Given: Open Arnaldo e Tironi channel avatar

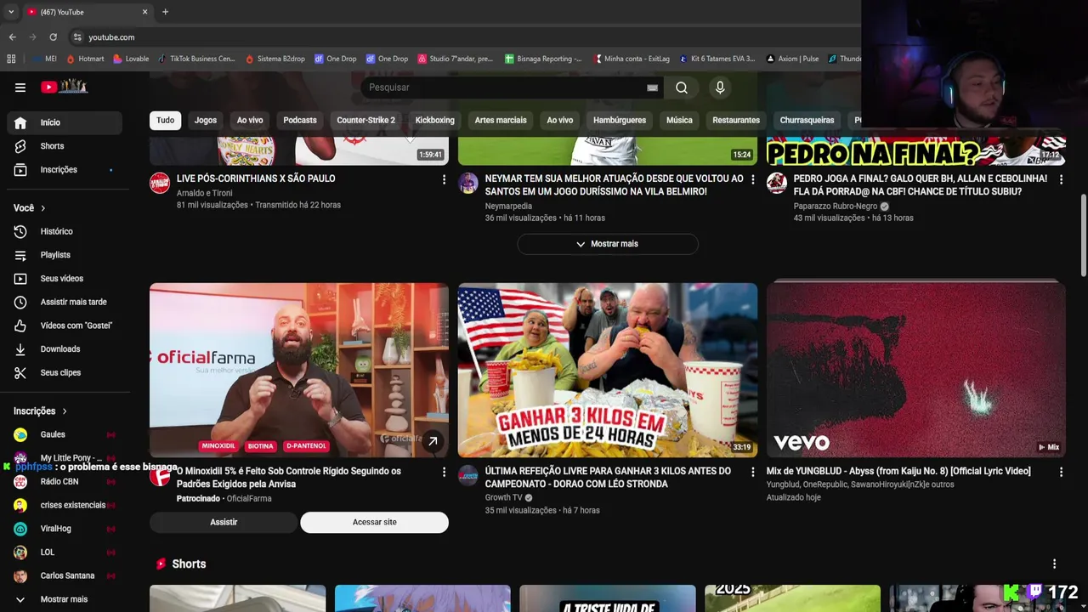Looking at the screenshot, I should tap(160, 183).
